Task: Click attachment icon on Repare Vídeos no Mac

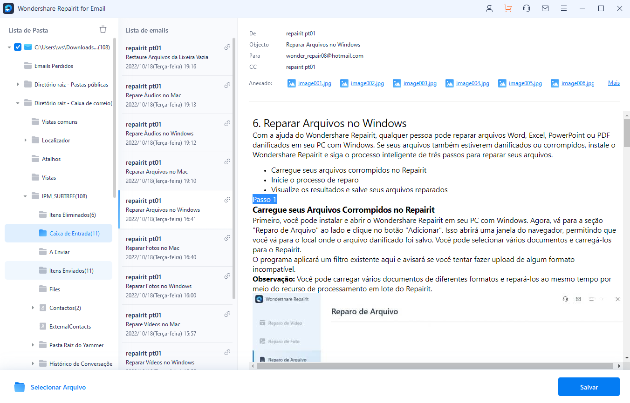Action: pos(227,314)
